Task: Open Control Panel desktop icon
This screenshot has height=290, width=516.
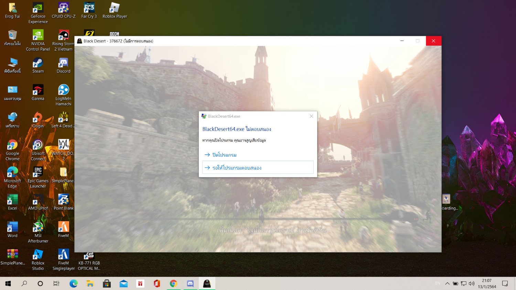Action: [12, 93]
